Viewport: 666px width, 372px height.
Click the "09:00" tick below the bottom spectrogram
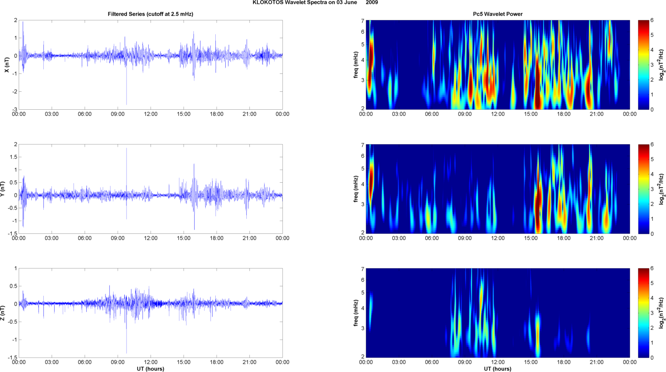point(465,362)
